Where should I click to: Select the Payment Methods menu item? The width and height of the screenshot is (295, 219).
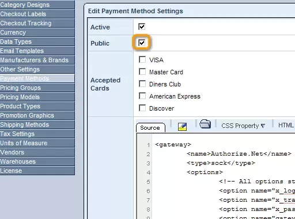click(x=37, y=78)
